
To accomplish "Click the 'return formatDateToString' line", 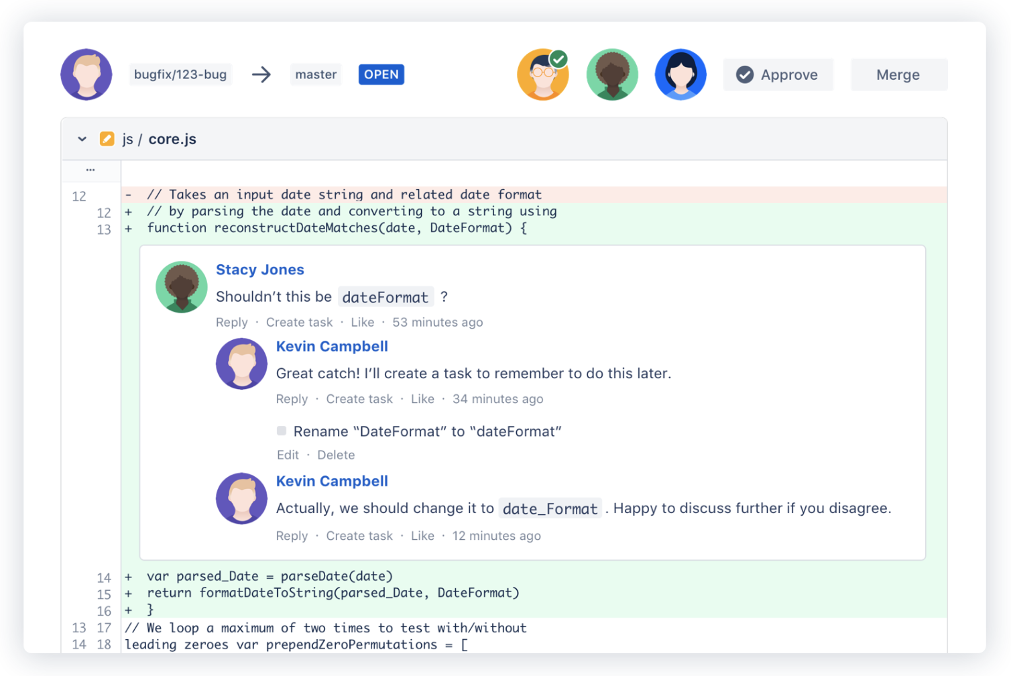I will click(534, 593).
